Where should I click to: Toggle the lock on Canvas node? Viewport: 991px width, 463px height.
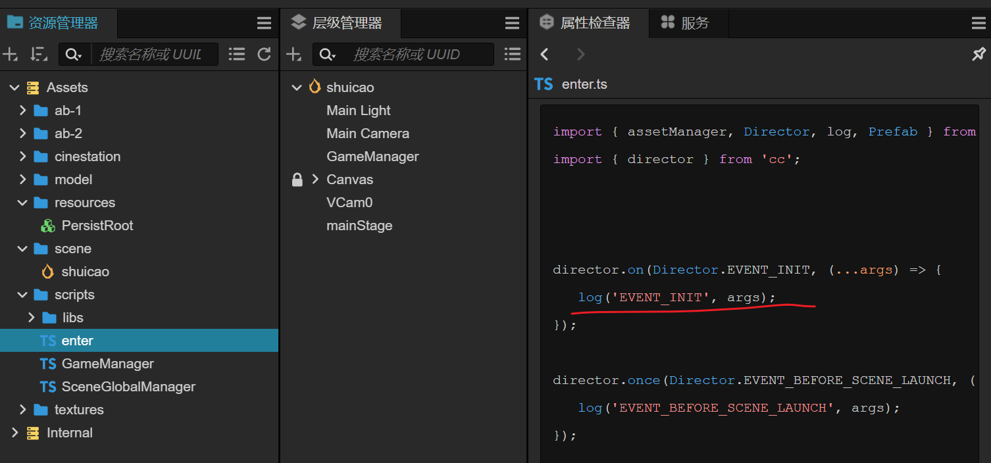point(297,180)
